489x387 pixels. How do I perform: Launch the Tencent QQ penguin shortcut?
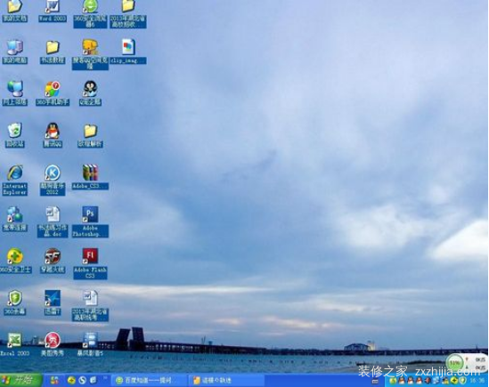[x=53, y=134]
